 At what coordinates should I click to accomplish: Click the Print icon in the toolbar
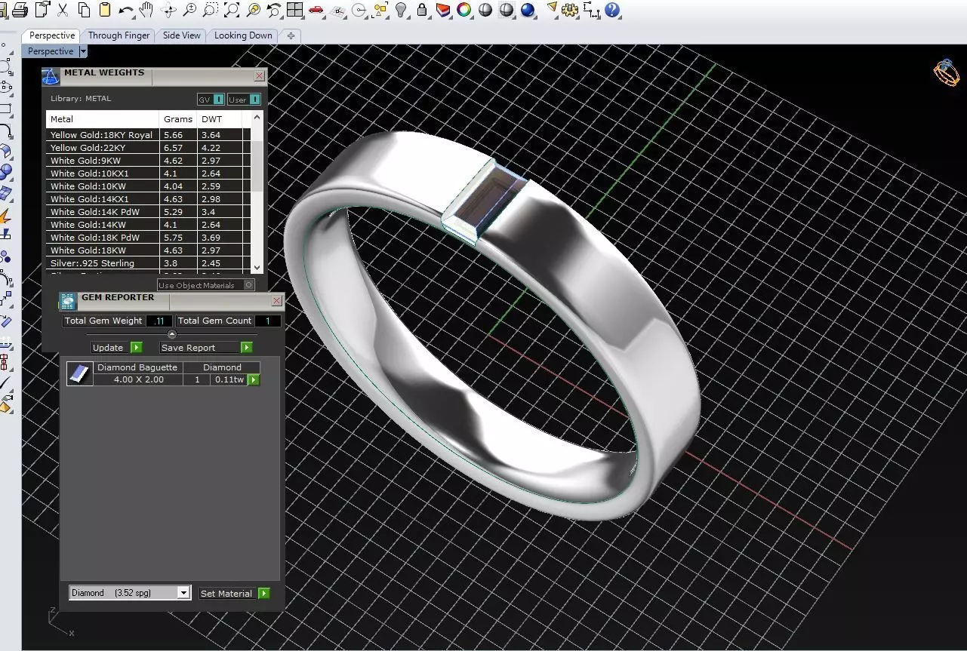21,10
